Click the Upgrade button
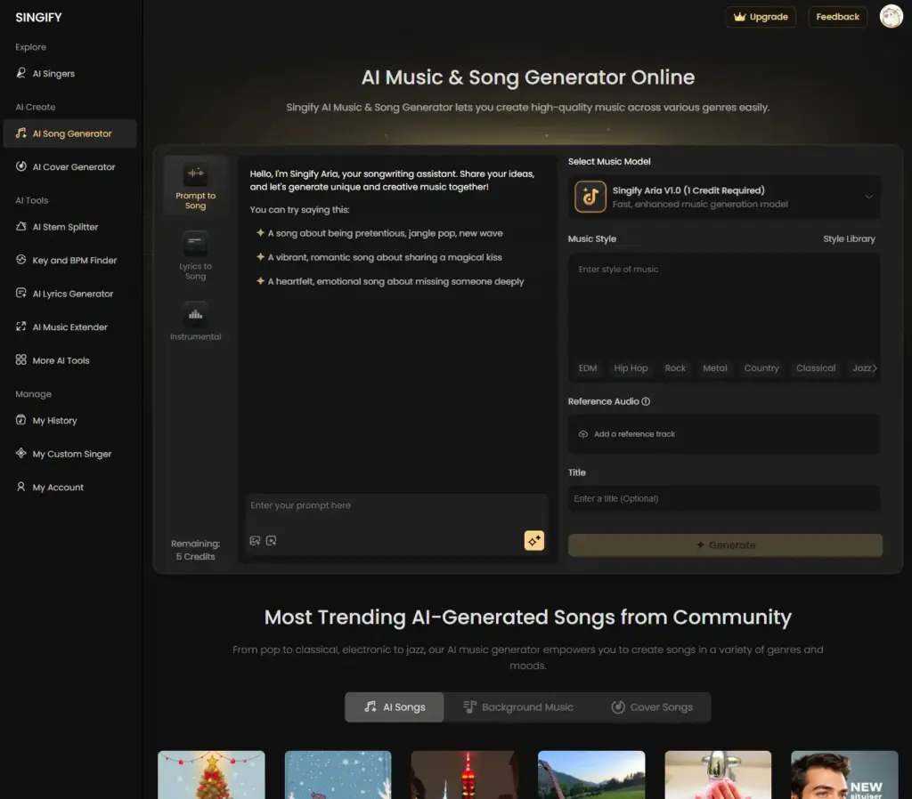912x799 pixels. tap(761, 17)
